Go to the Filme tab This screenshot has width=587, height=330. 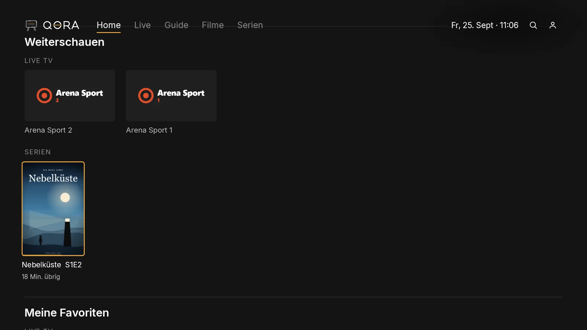(x=213, y=25)
